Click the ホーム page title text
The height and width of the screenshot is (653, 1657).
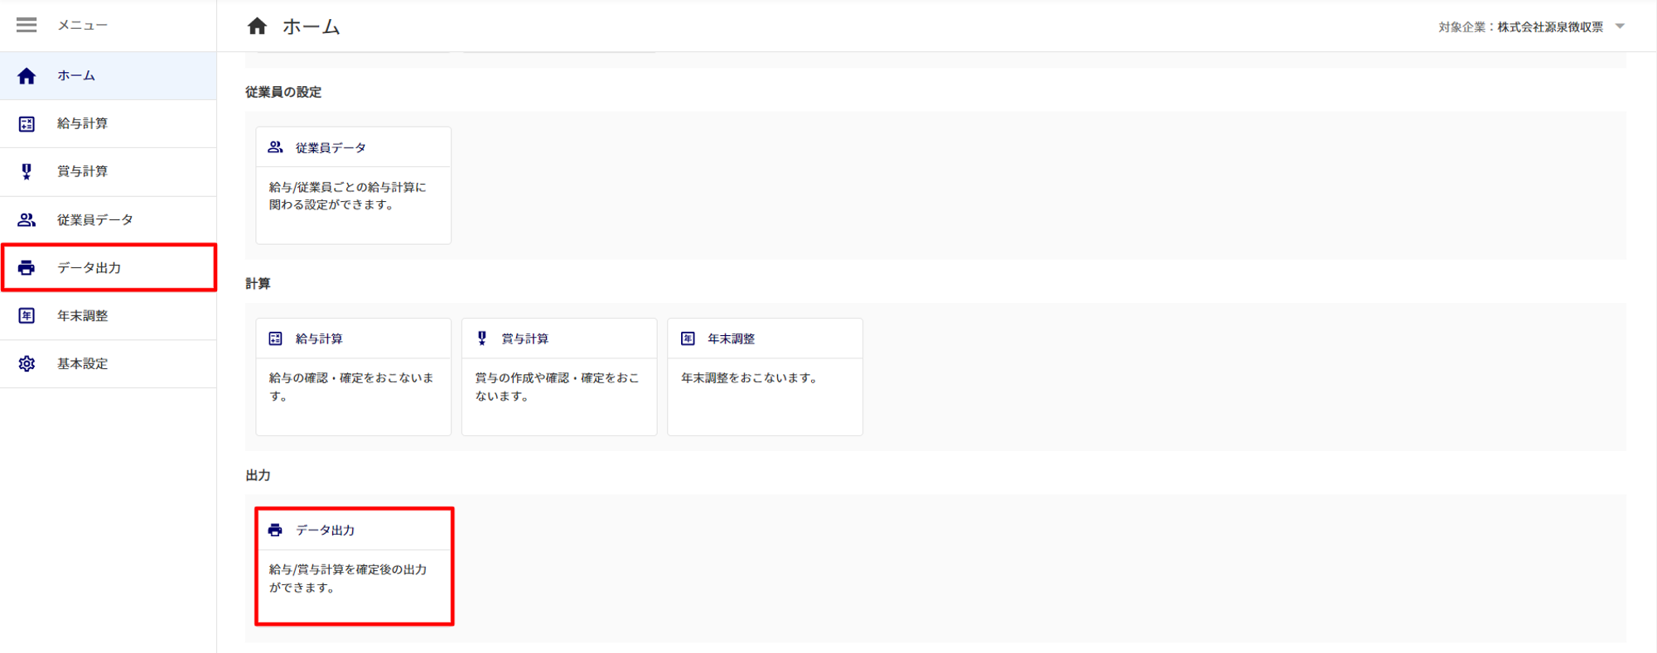pos(312,27)
